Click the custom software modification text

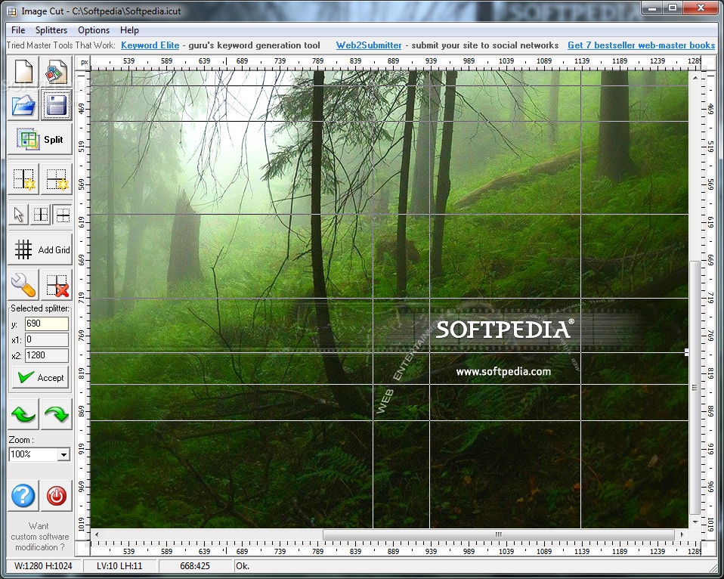pos(40,537)
